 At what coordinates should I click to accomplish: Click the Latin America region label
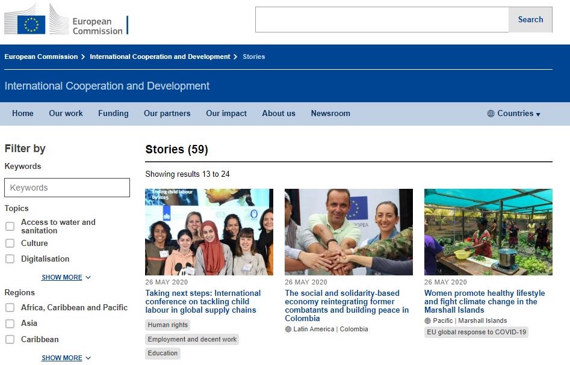(x=314, y=330)
